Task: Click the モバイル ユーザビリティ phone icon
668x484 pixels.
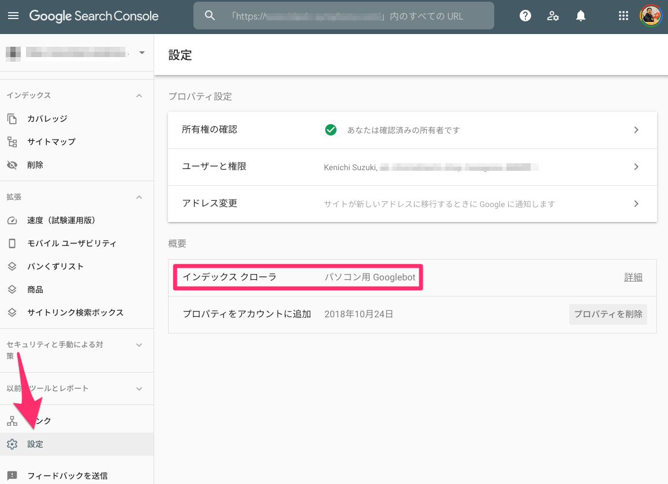Action: pyautogui.click(x=12, y=243)
